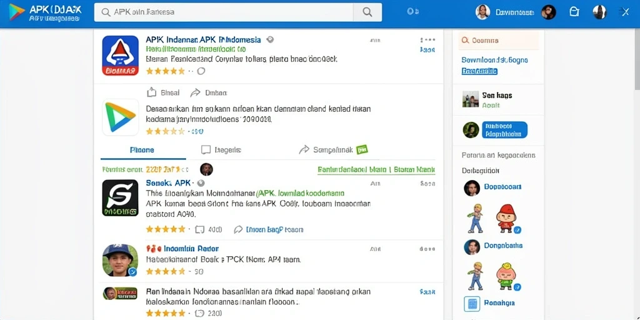Select the red-hat cartoon sticker
The width and height of the screenshot is (640, 320).
[x=506, y=218]
